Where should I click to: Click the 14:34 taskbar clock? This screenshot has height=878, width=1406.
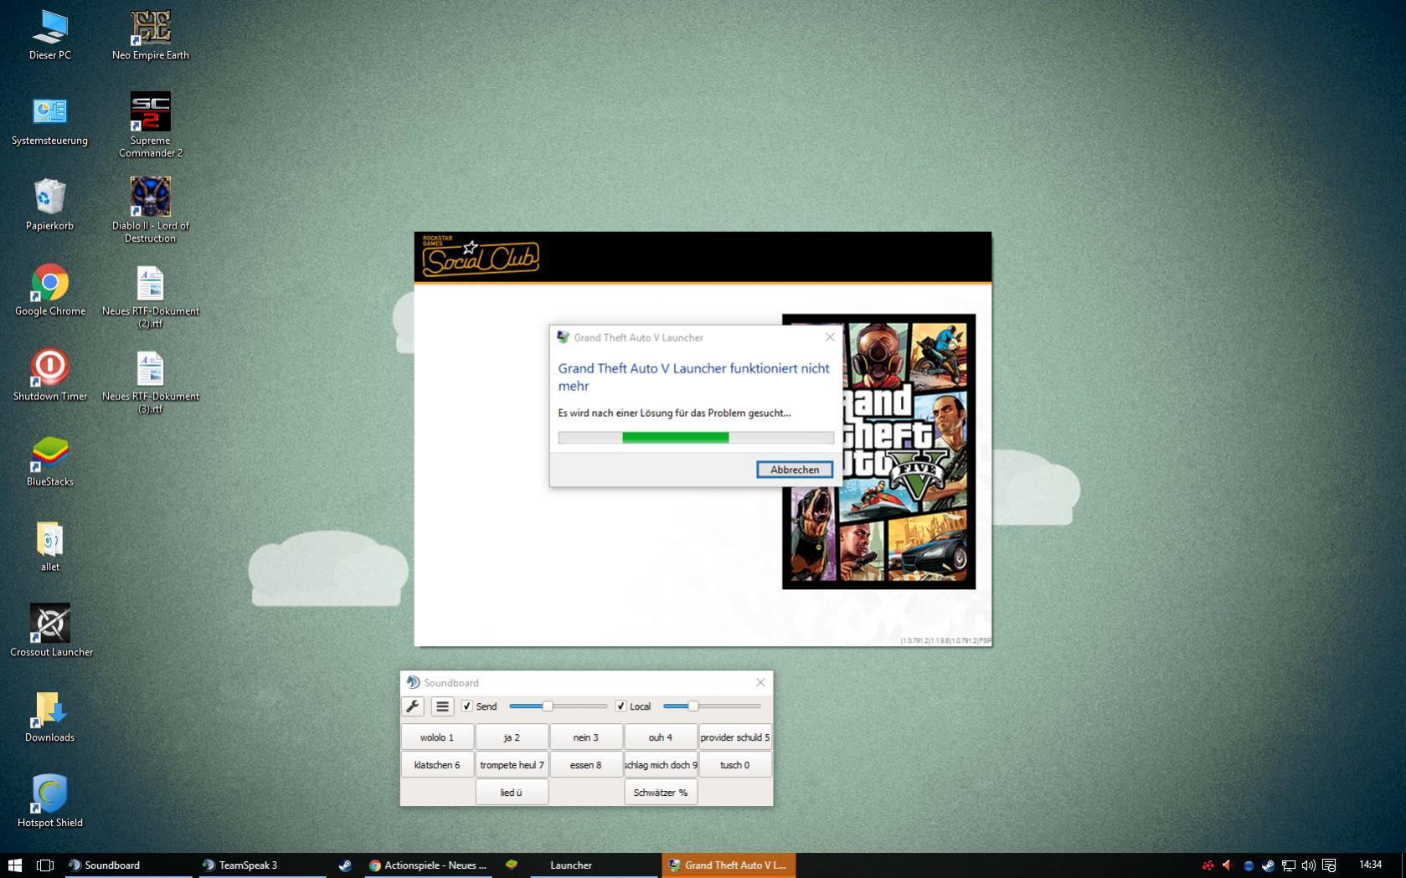point(1370,865)
